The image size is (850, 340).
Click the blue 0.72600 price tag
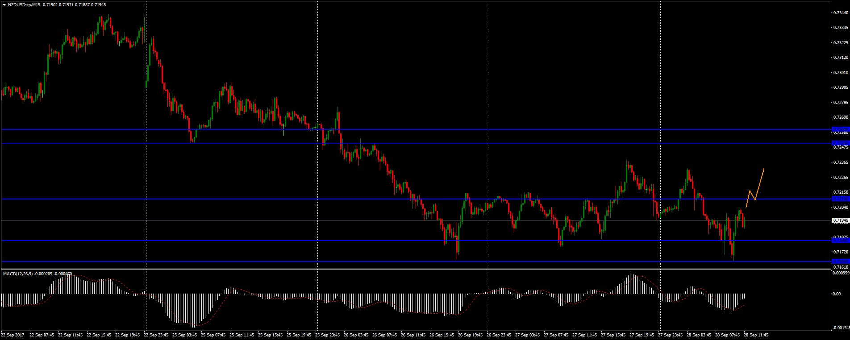coord(840,129)
